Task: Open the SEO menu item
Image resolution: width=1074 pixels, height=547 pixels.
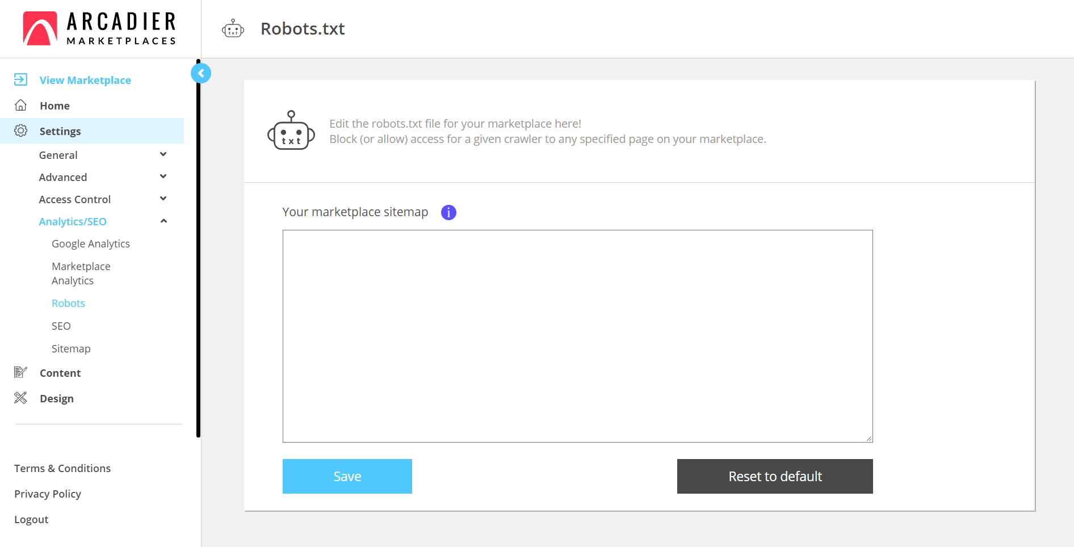Action: click(61, 326)
